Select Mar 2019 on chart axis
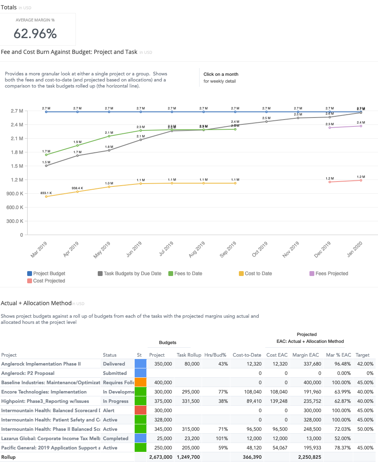Image resolution: width=378 pixels, height=462 pixels. 39,250
